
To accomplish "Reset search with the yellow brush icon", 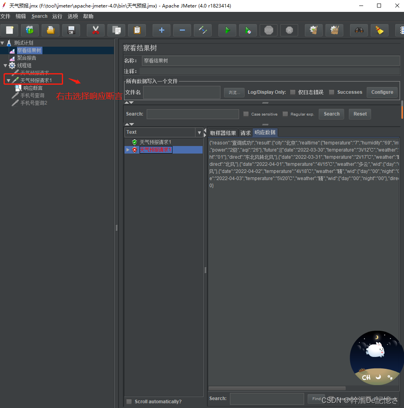I will pyautogui.click(x=379, y=30).
